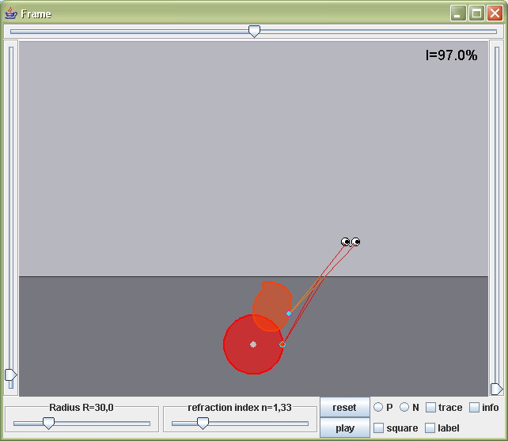Click the right vertical slider thumb

pos(497,389)
